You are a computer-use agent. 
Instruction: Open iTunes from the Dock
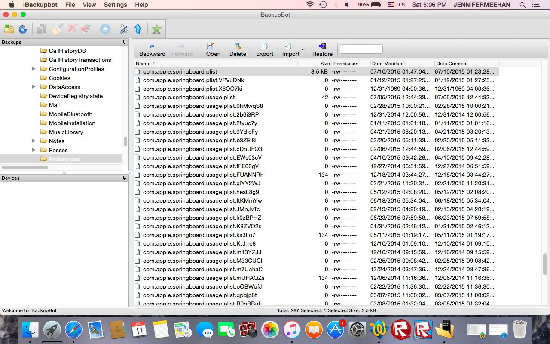tap(292, 330)
